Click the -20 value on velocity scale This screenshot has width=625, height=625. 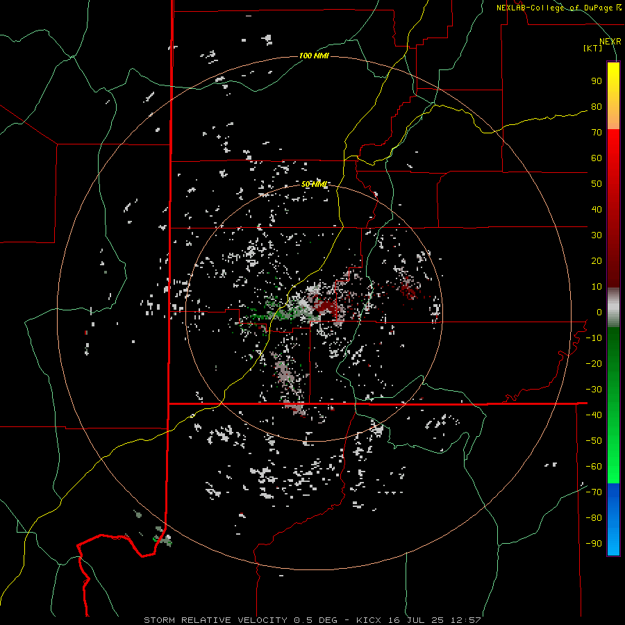coord(594,364)
